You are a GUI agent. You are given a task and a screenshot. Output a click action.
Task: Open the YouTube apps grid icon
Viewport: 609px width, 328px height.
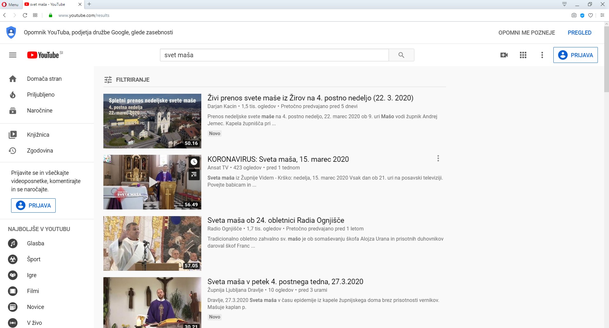[523, 55]
